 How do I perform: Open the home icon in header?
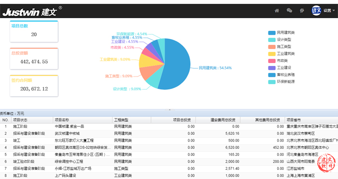277,11
